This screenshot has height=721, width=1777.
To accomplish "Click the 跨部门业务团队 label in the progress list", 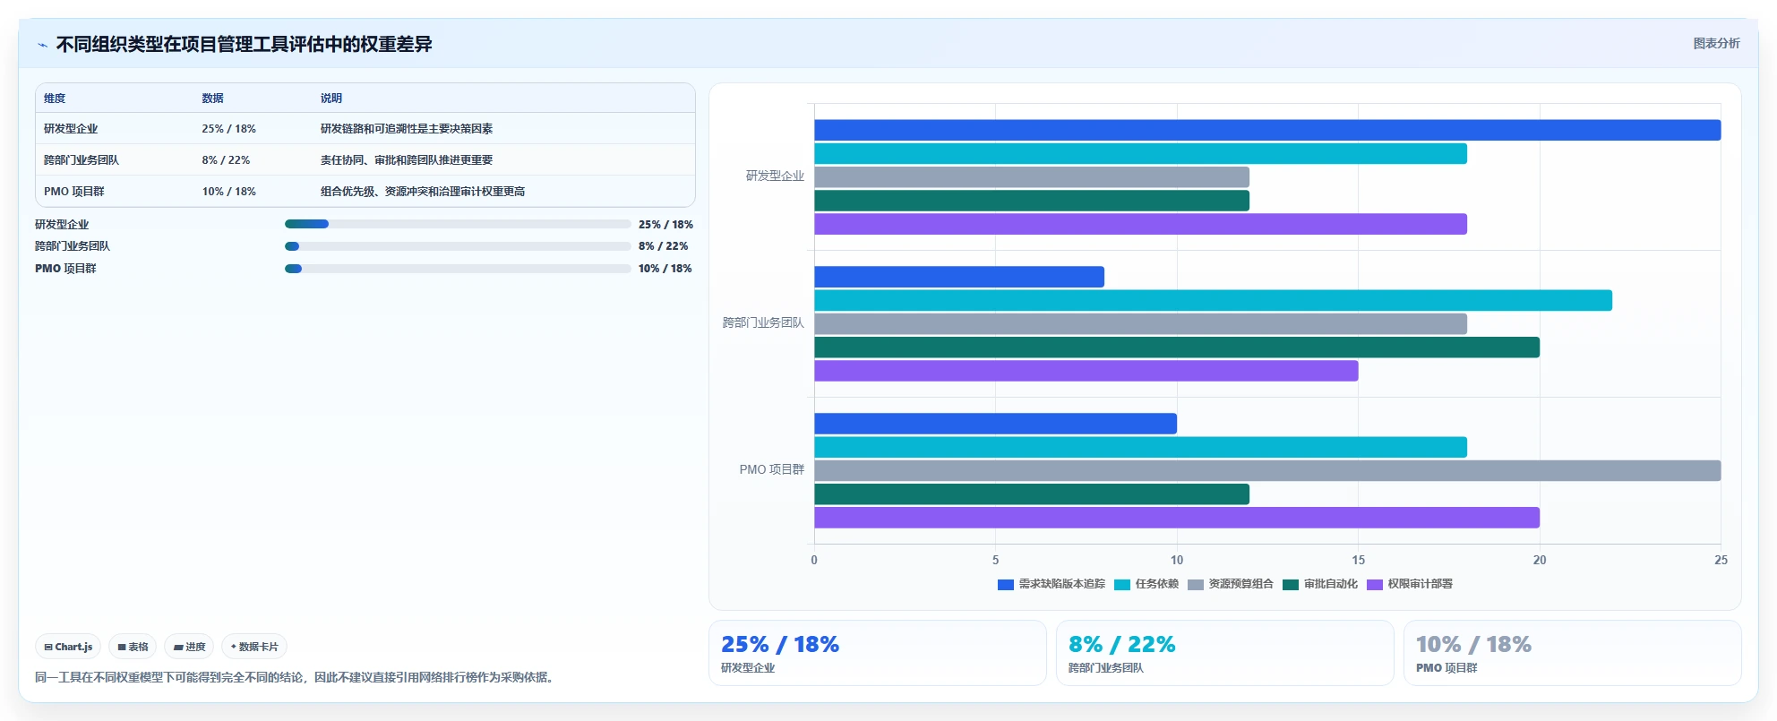I will pos(73,246).
